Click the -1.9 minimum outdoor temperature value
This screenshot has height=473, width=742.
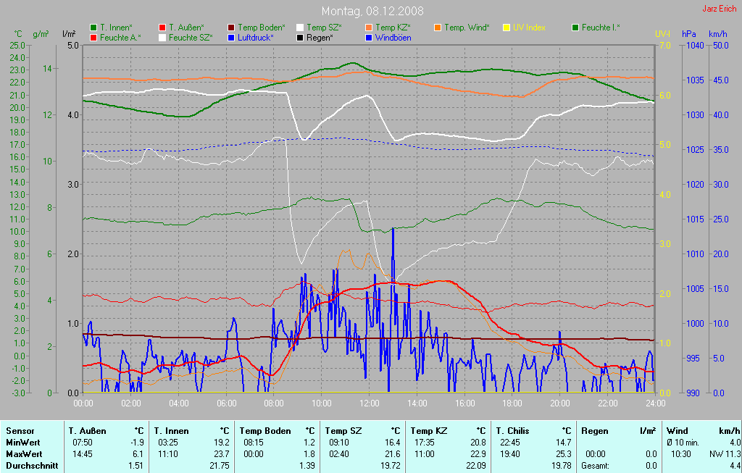click(x=137, y=443)
